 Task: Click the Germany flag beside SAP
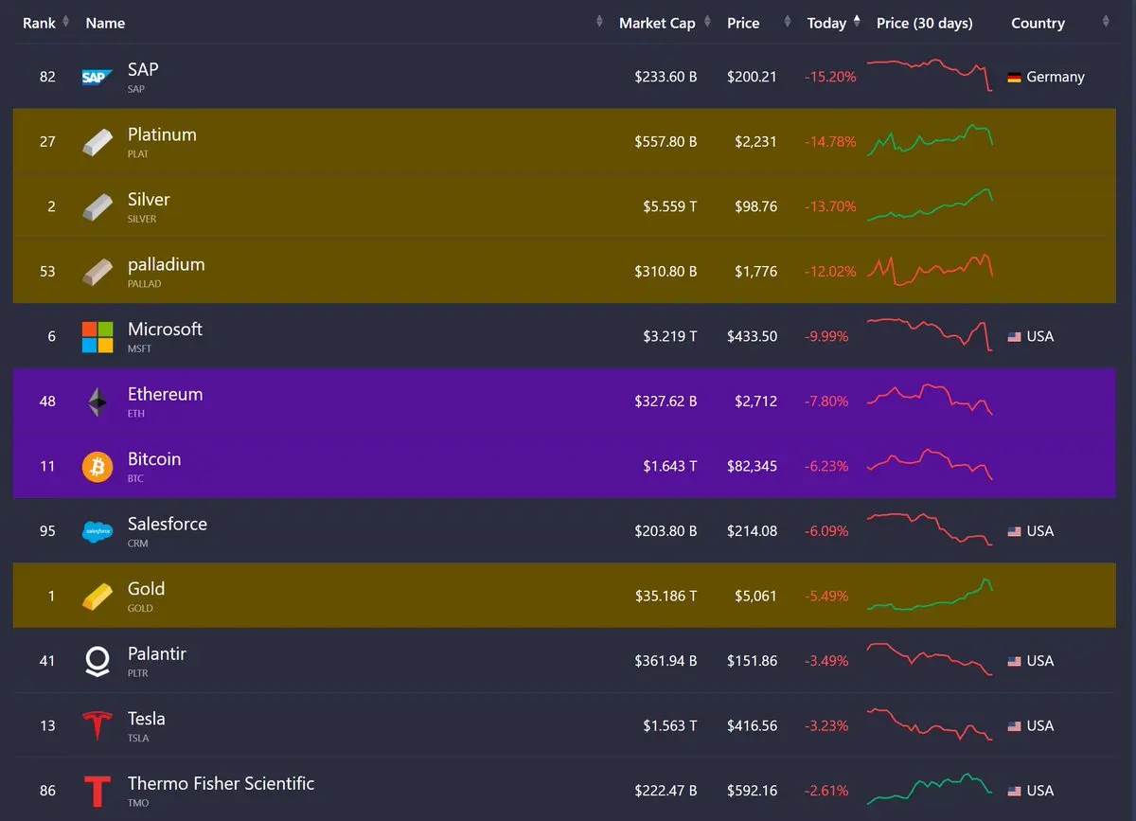(1014, 78)
